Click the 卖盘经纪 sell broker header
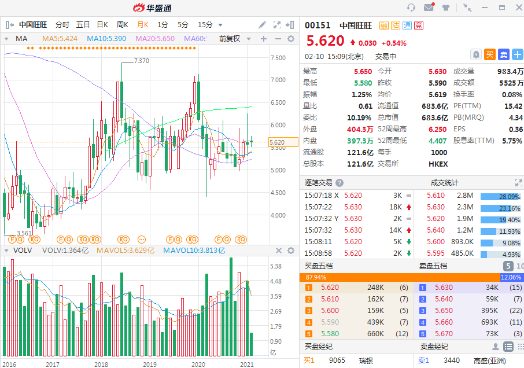 coord(434,347)
